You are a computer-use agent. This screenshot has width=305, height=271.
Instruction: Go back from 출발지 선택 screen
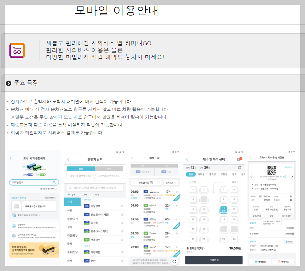pyautogui.click(x=68, y=159)
